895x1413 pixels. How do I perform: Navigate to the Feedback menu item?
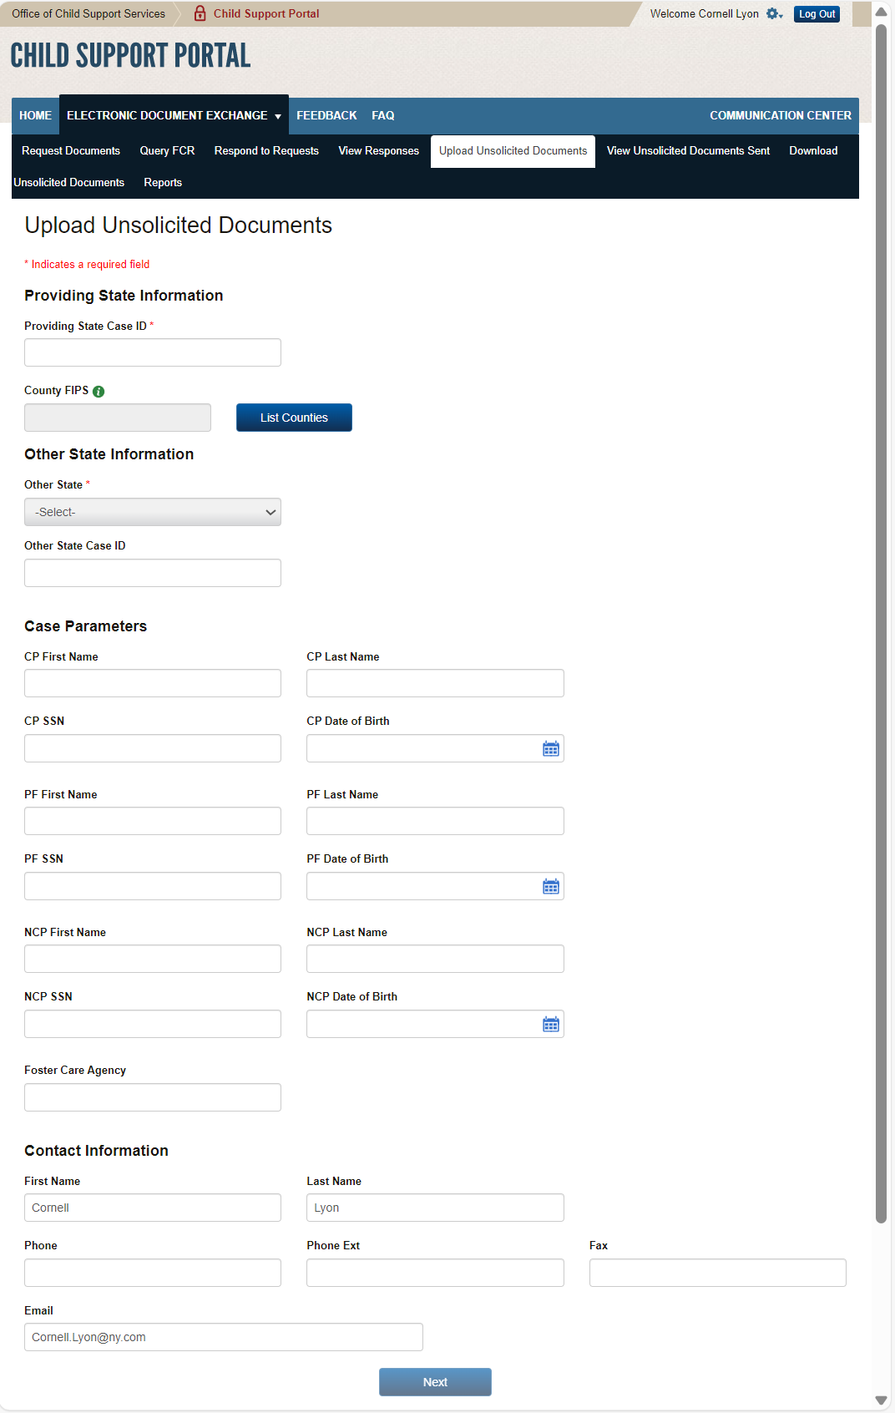[x=326, y=115]
